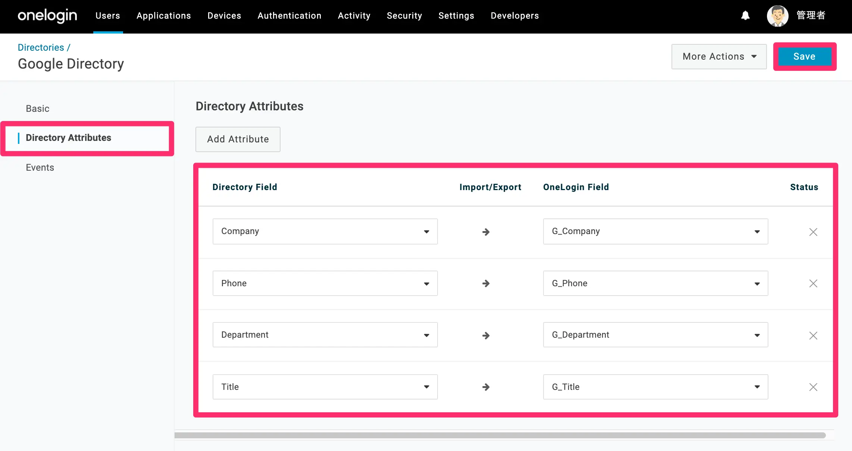Select the Directory Attributes tab
This screenshot has height=451, width=852.
pyautogui.click(x=68, y=138)
